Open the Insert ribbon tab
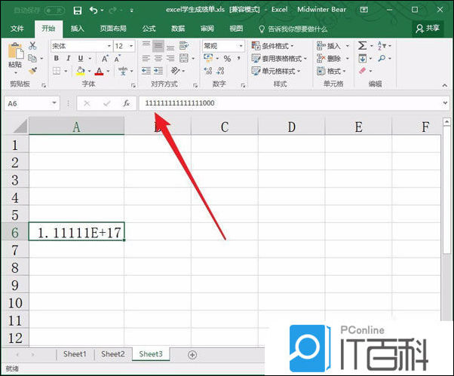The image size is (454, 376). [x=78, y=29]
